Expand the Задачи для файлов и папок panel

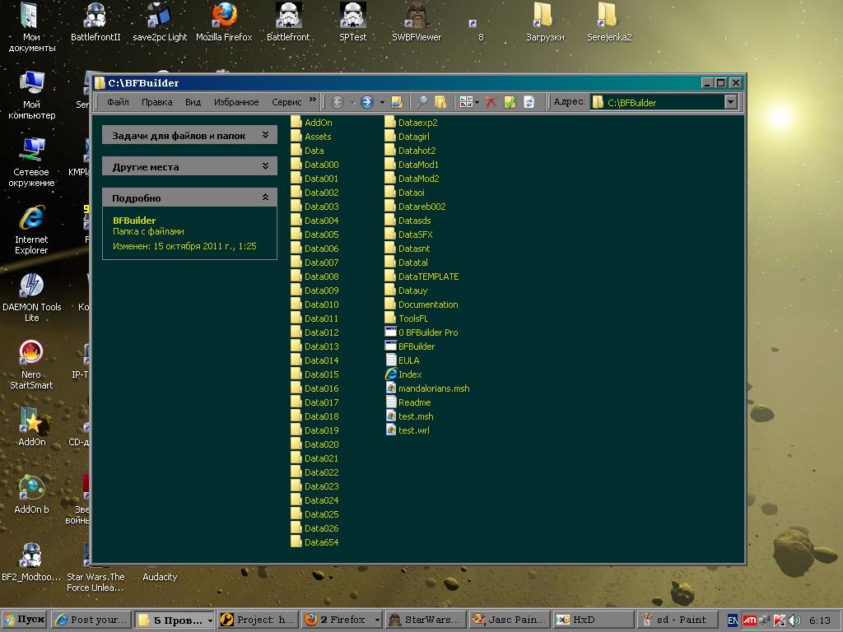pyautogui.click(x=265, y=136)
